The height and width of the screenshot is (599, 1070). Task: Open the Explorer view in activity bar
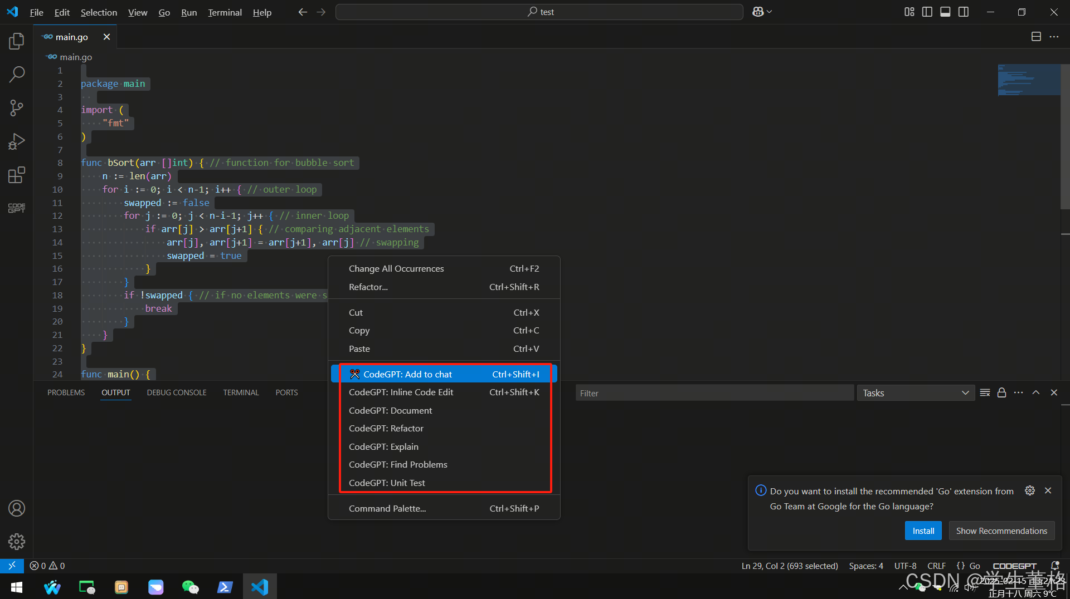17,41
